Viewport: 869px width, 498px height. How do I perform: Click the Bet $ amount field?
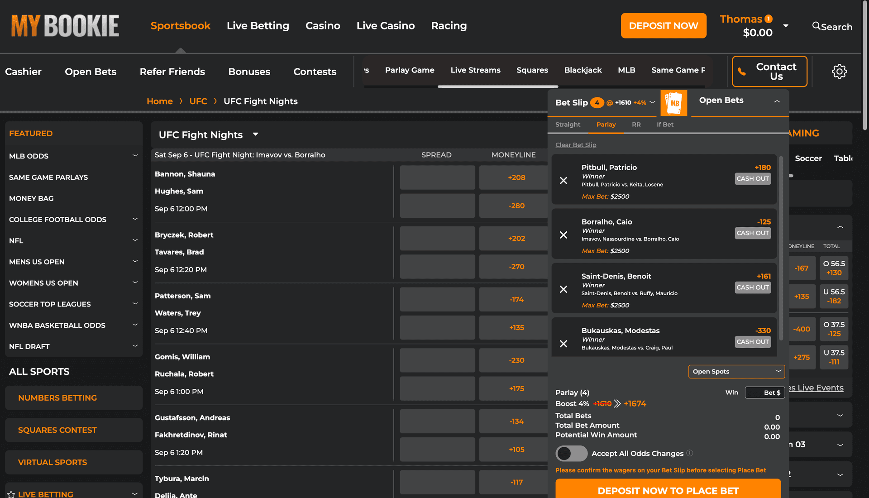point(765,393)
